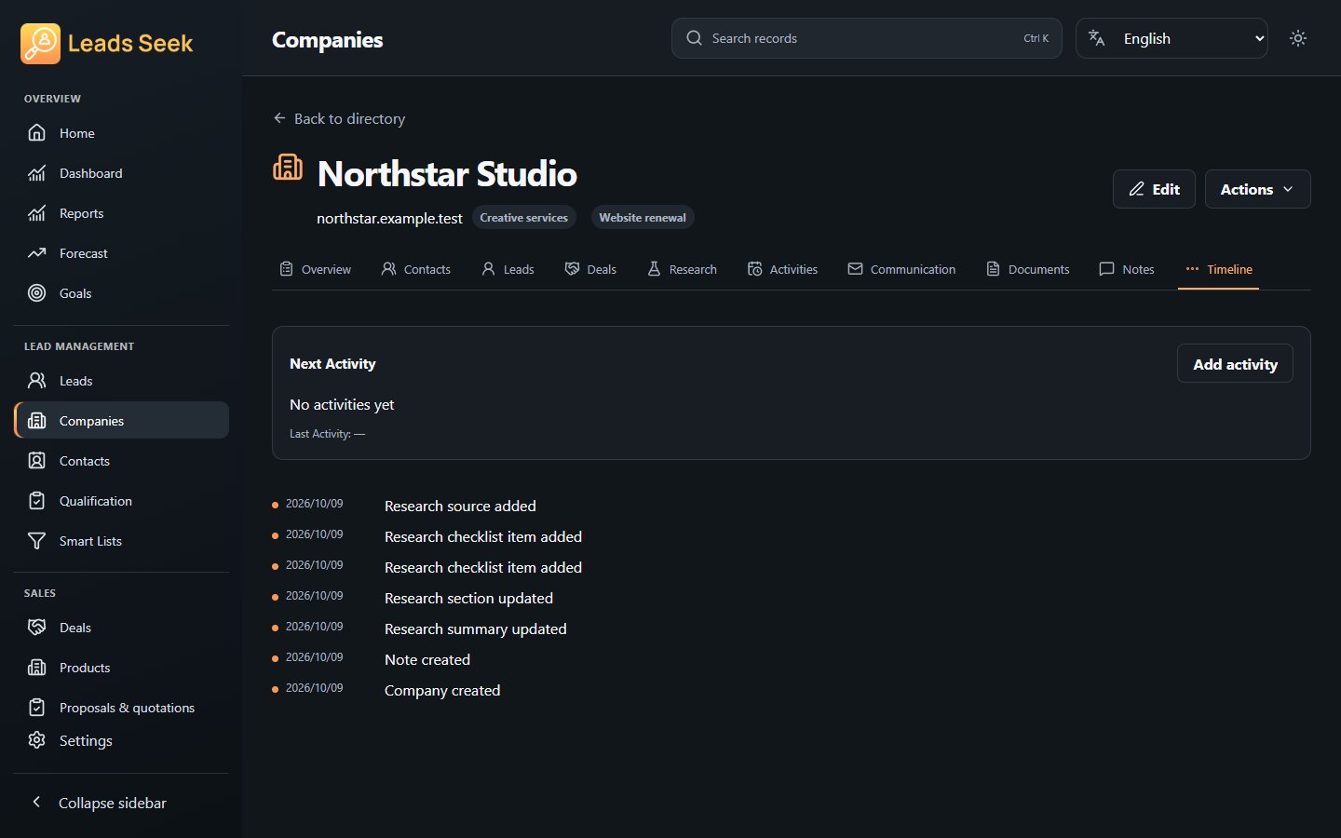Open the Products page
This screenshot has width=1341, height=838.
click(121, 668)
